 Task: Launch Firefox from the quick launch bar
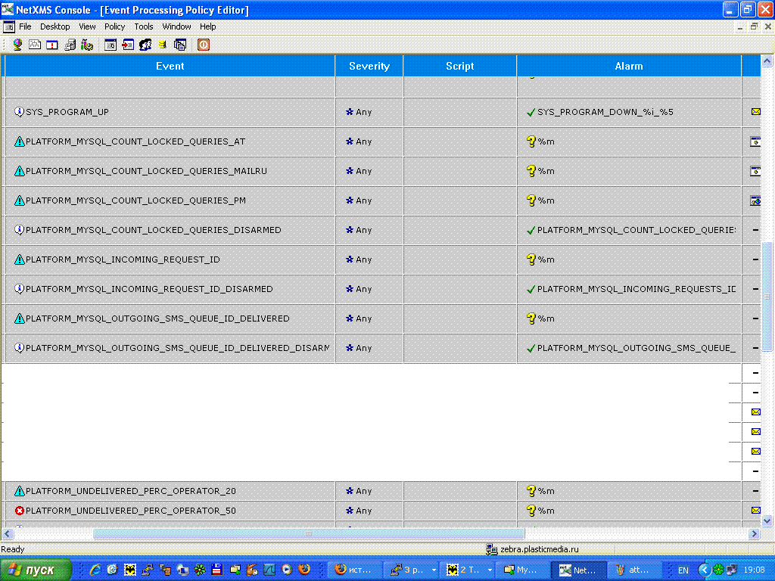point(304,570)
